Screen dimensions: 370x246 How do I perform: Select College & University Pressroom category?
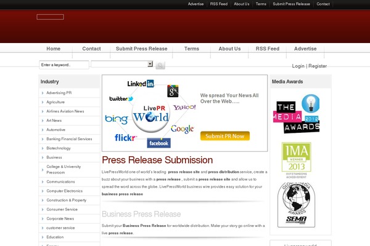point(64,170)
